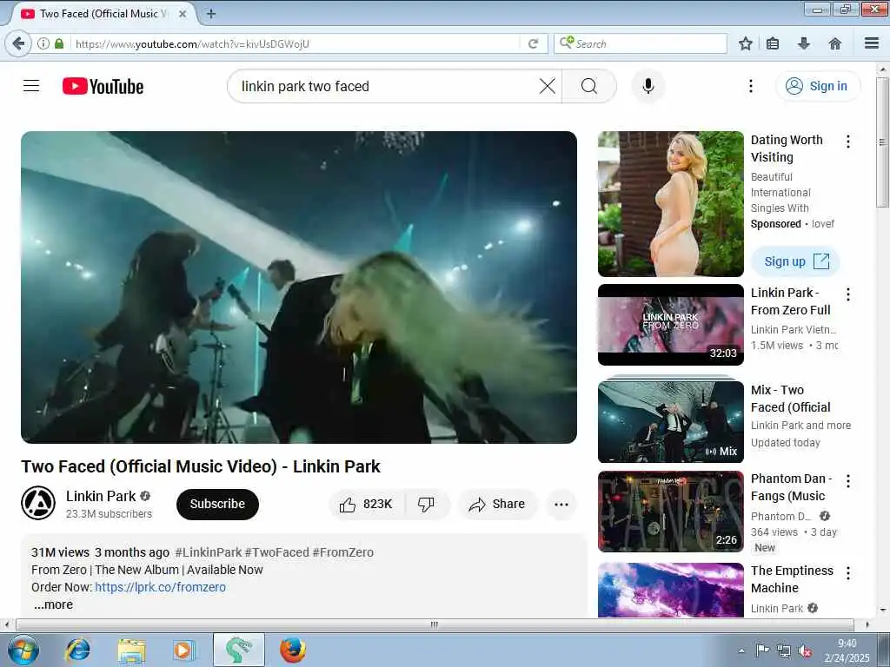This screenshot has width=890, height=667.
Task: Open the #FromZero hashtag
Action: [342, 552]
